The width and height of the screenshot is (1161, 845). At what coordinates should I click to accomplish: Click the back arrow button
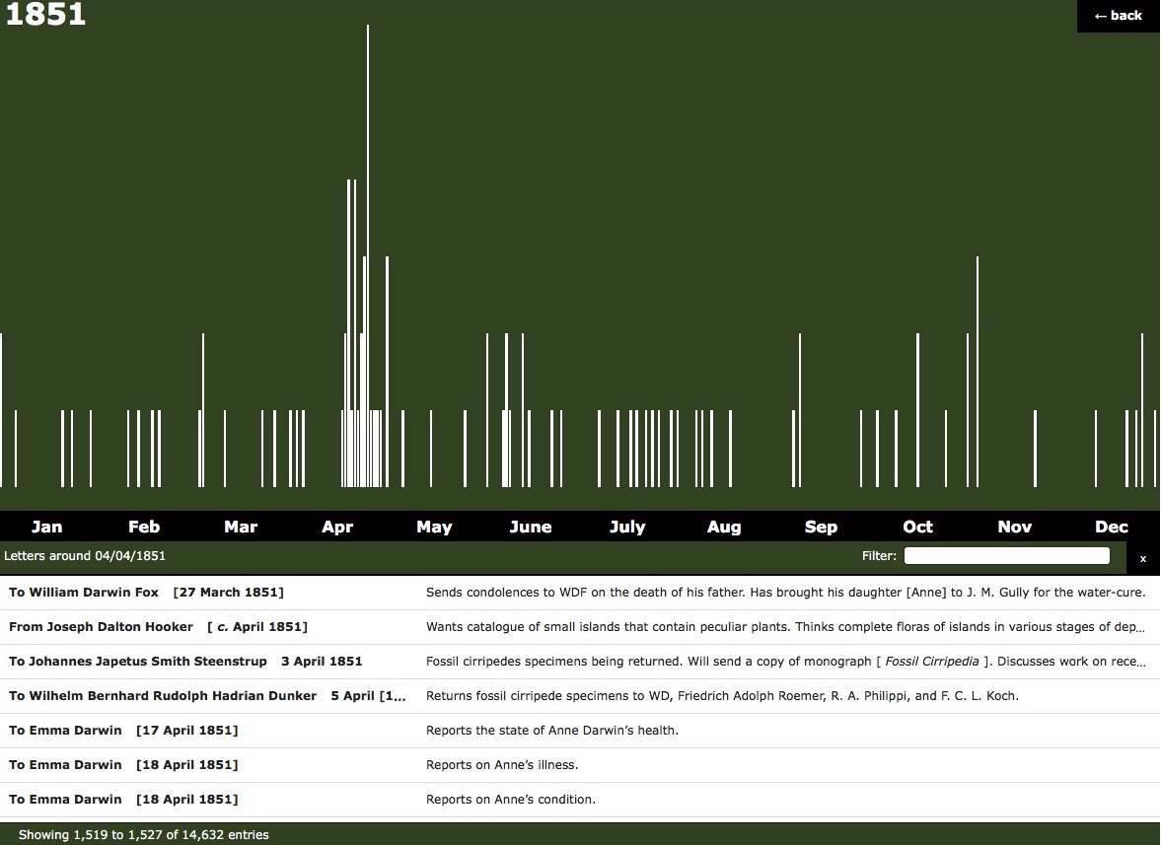1117,16
